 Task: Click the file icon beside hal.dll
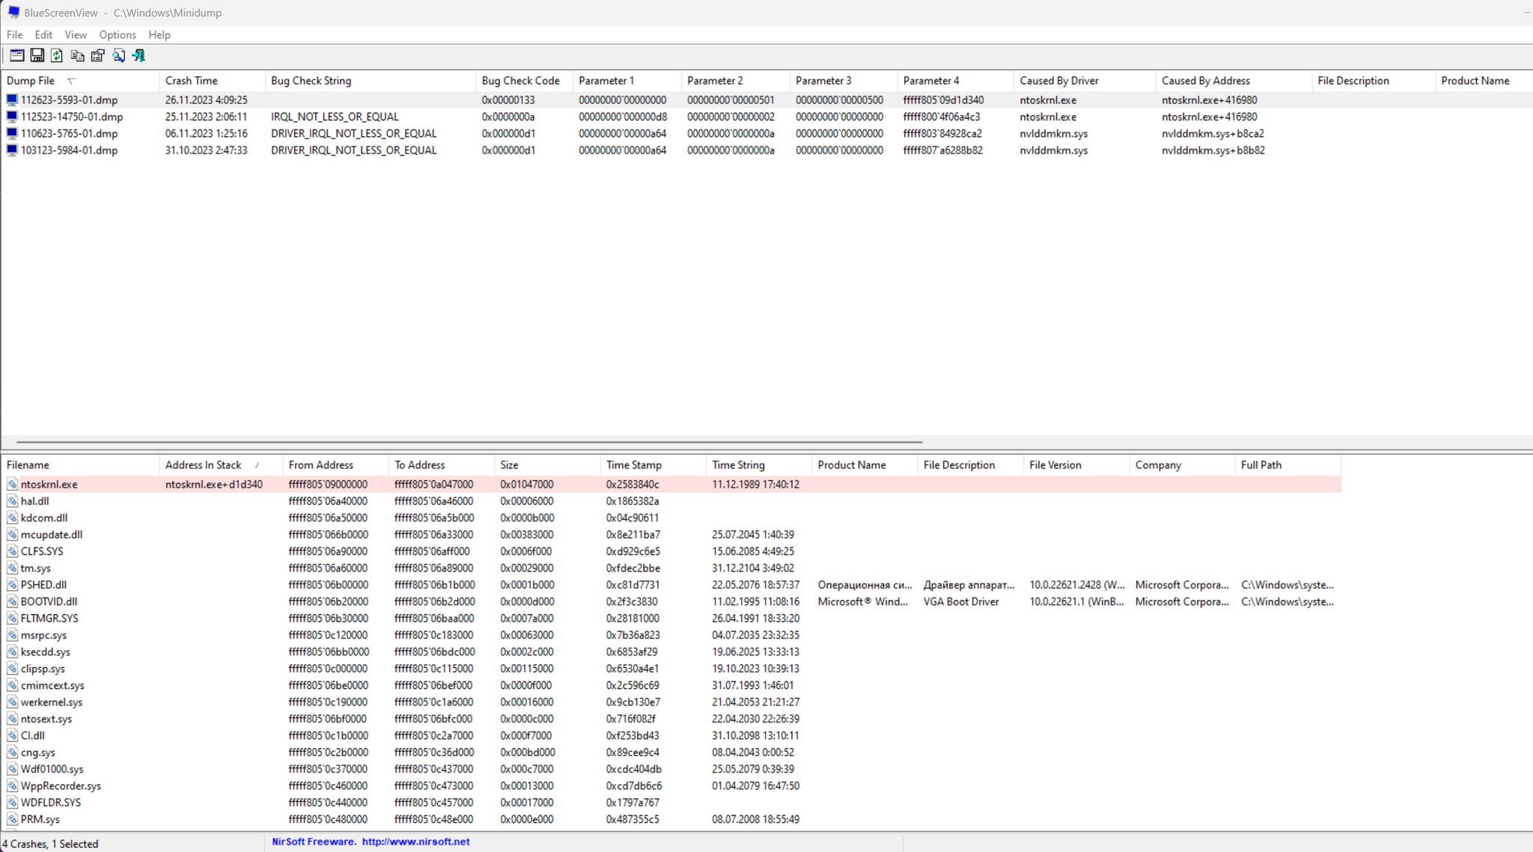(x=12, y=501)
